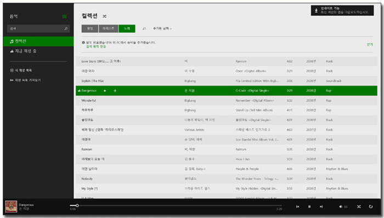Click Rhythm & Blues genre in My Style row
Image resolution: width=384 pixels, height=218 pixels.
click(x=337, y=188)
